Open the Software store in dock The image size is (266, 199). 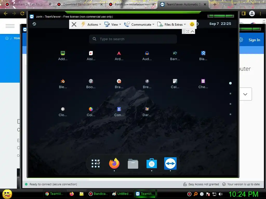click(x=152, y=163)
